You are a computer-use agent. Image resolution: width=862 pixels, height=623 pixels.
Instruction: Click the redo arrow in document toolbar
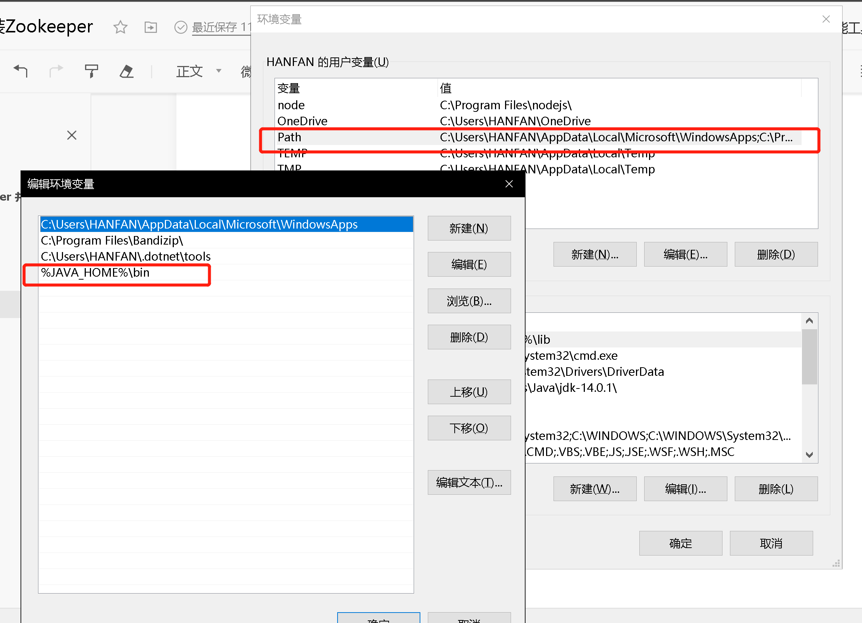56,71
